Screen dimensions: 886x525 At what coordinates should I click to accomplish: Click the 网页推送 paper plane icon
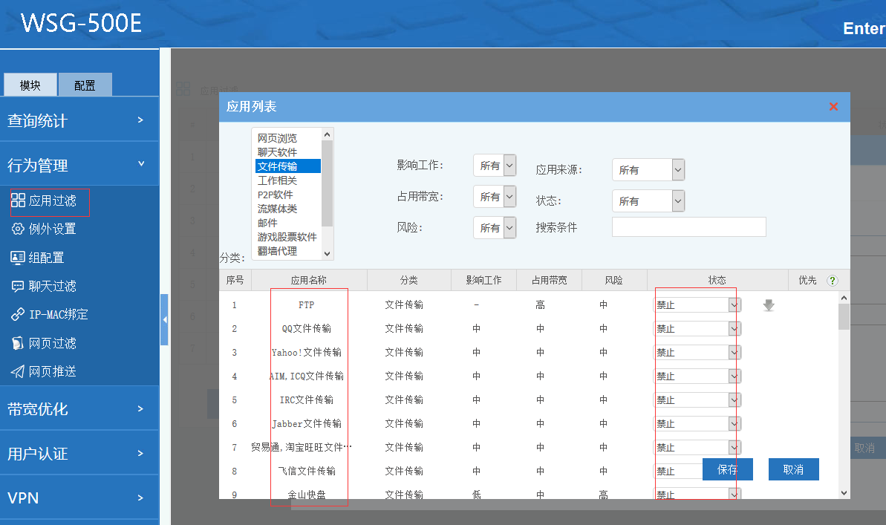click(19, 371)
